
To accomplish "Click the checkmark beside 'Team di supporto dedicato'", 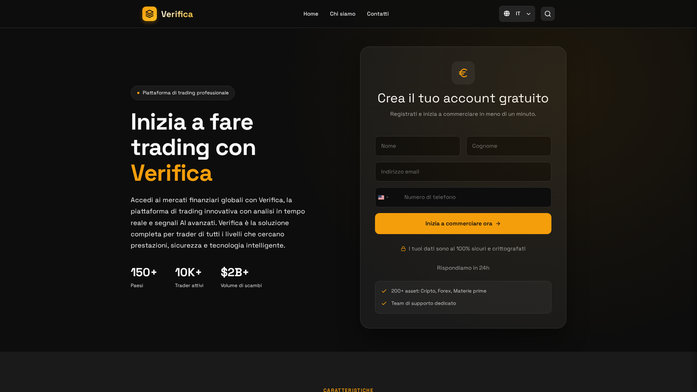I will coord(384,303).
